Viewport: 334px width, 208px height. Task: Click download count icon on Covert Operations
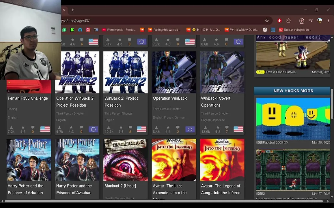(x=206, y=127)
